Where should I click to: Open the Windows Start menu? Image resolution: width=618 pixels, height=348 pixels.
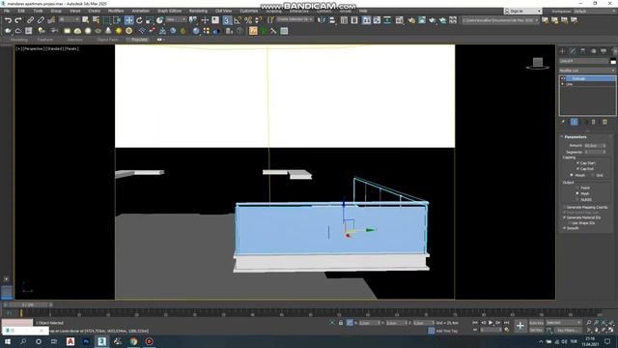pos(8,341)
